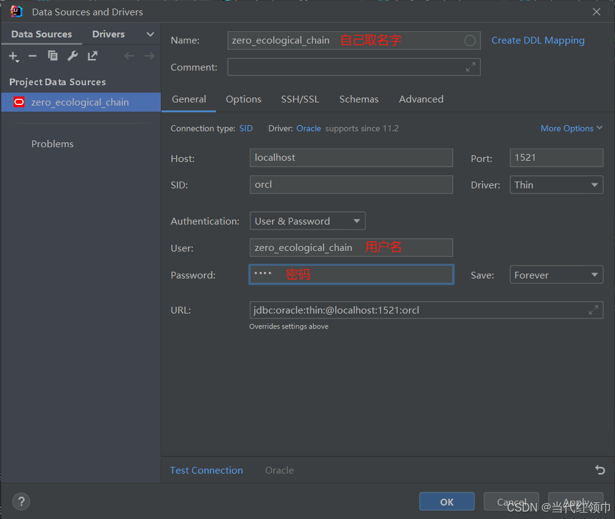615x519 pixels.
Task: Open the Driver Thin dropdown
Action: [x=556, y=185]
